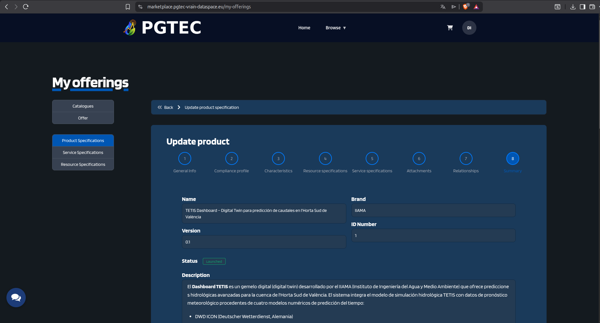Image resolution: width=600 pixels, height=323 pixels.
Task: Go to step 6 Attachments
Action: point(419,158)
